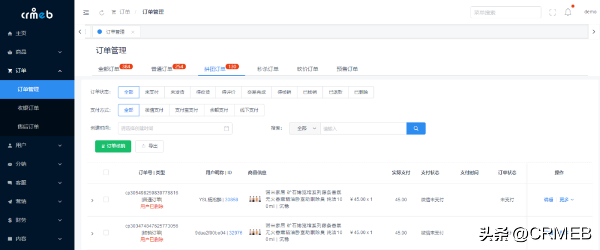Filter orders by 未发货 status
600x250 pixels.
tap(178, 92)
